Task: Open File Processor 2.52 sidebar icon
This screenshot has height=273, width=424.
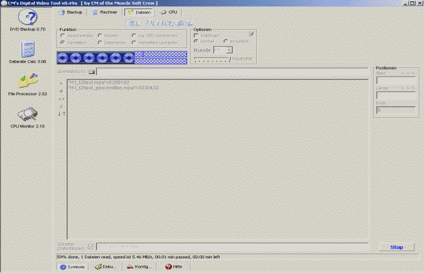Action: [x=27, y=82]
